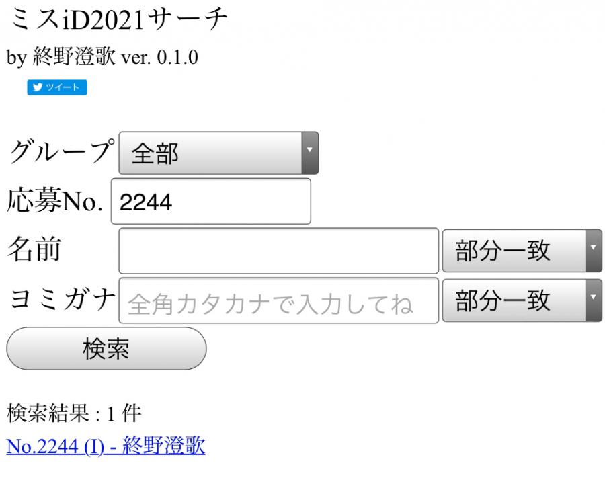Viewport: 605px width, 484px height.
Task: Open the ヨミガナ row's 部分一致 dropdown
Action: [x=514, y=301]
